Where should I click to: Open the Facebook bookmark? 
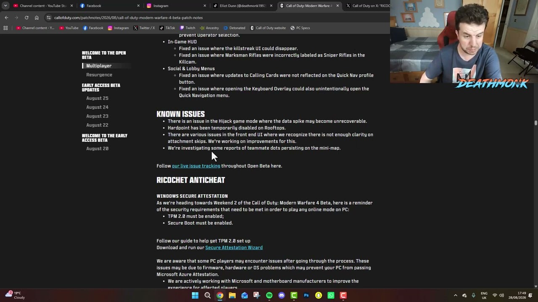(x=93, y=28)
